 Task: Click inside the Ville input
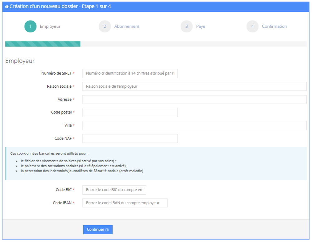(x=193, y=125)
